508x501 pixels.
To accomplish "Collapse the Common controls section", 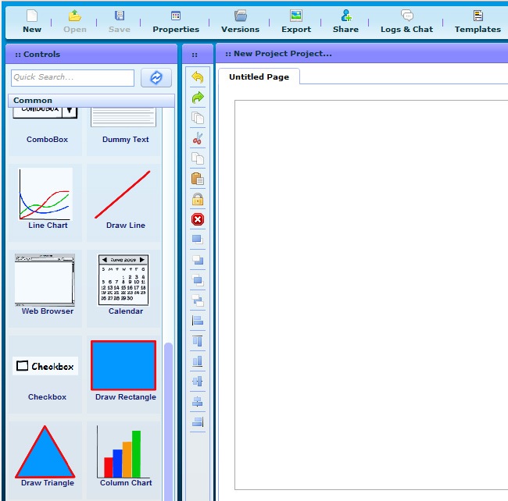I will 91,101.
